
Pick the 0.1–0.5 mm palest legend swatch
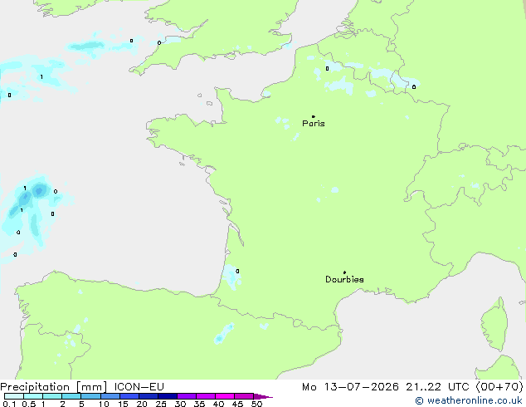(x=14, y=396)
